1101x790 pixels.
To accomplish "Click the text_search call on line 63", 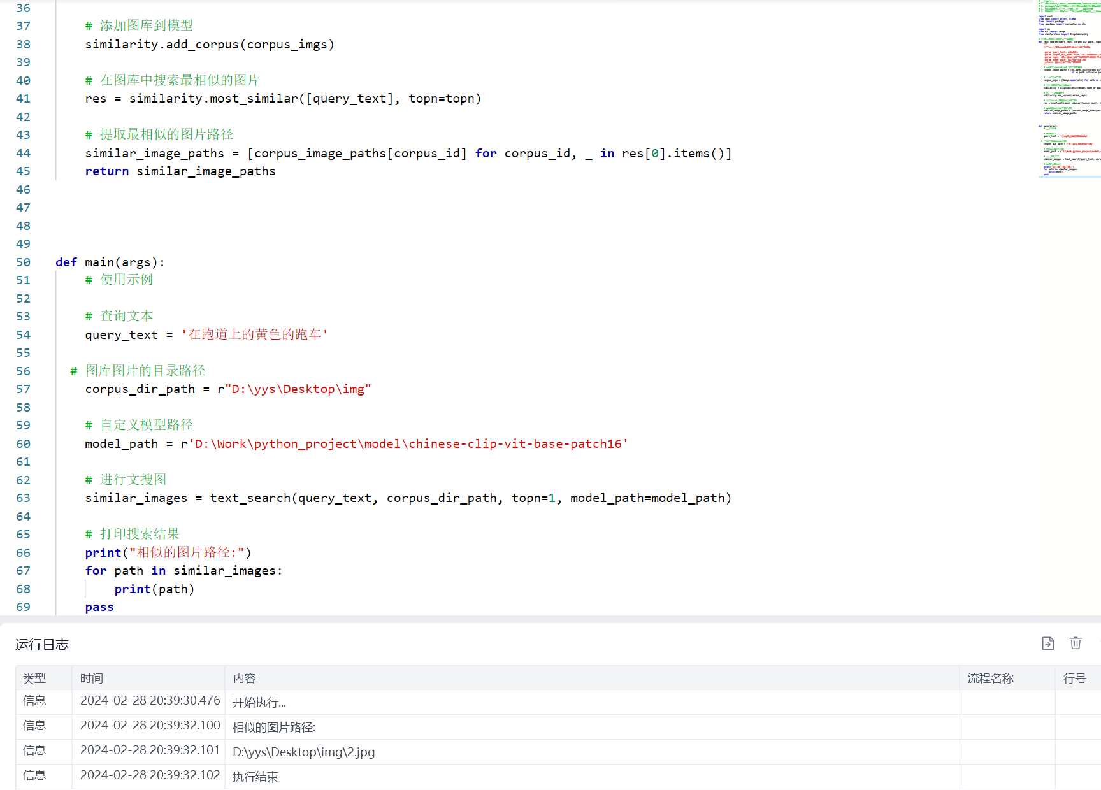I will (x=250, y=498).
